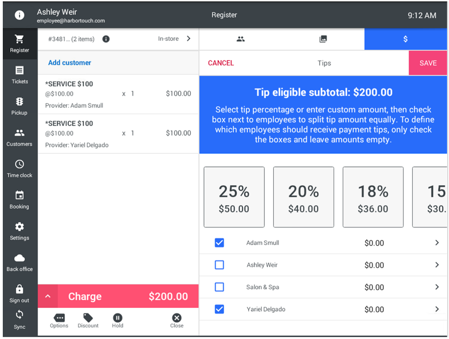This screenshot has height=339, width=449.
Task: Switch to the customers people tab
Action: pyautogui.click(x=240, y=39)
